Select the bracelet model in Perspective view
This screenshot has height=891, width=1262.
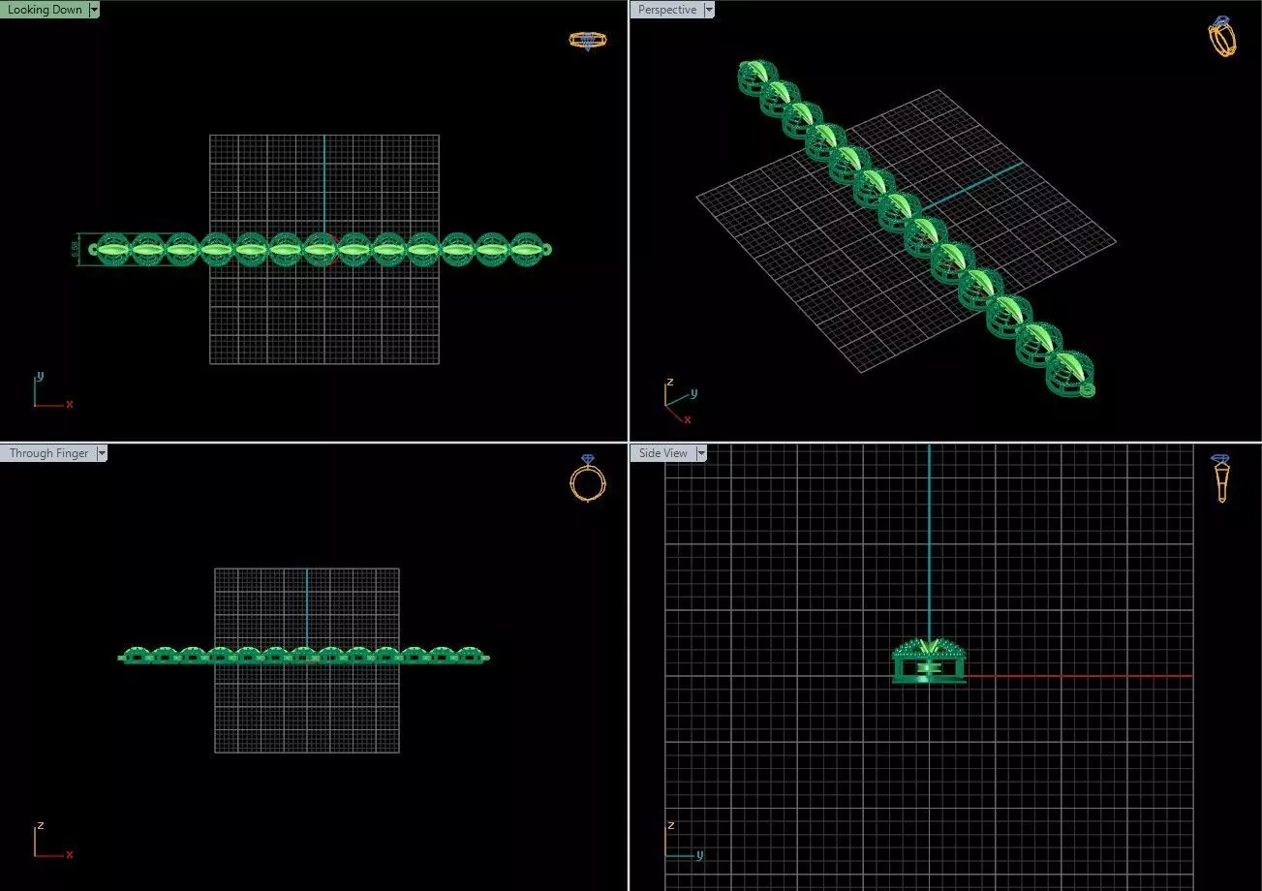click(x=915, y=228)
